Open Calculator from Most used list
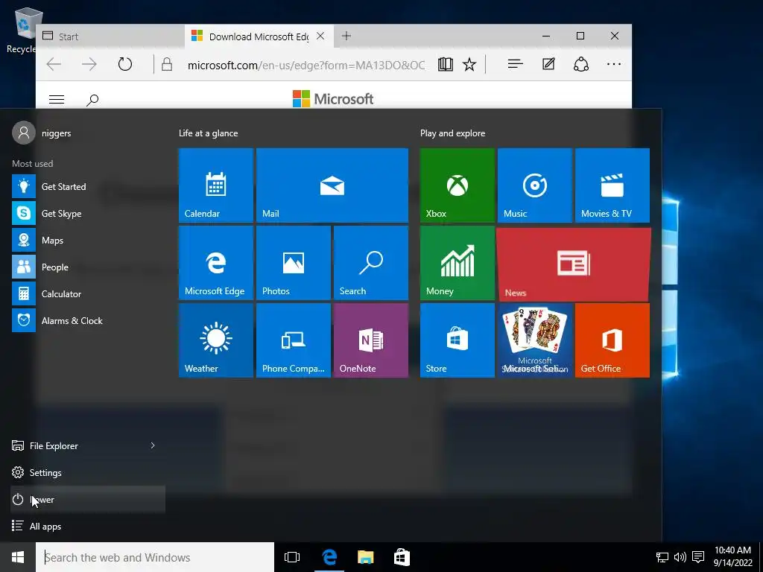The image size is (763, 572). point(88,293)
